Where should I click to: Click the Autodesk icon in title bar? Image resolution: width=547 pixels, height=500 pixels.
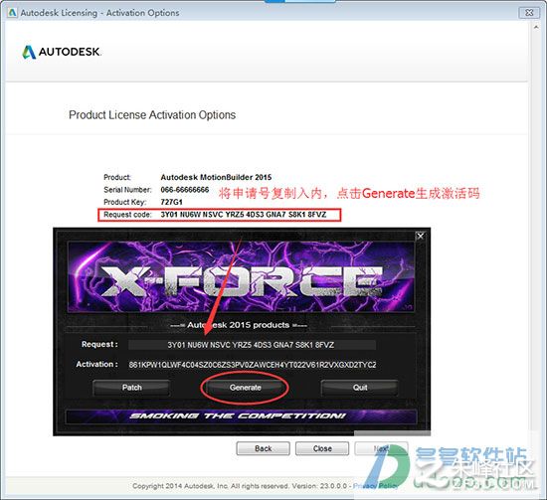pos(12,13)
